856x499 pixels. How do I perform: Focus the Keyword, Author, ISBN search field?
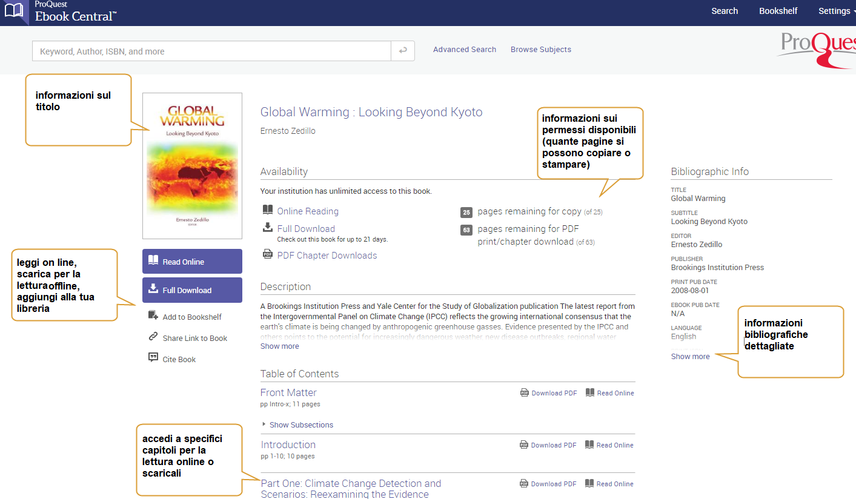(x=211, y=51)
